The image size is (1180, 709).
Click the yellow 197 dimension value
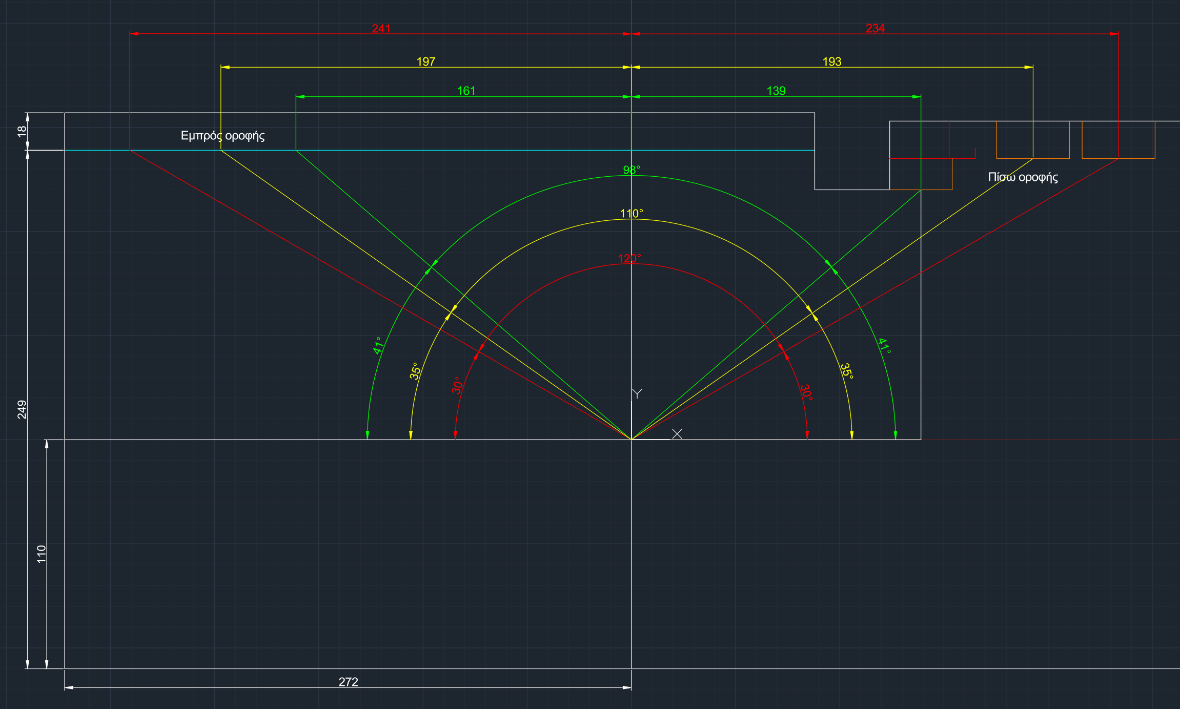tap(425, 62)
